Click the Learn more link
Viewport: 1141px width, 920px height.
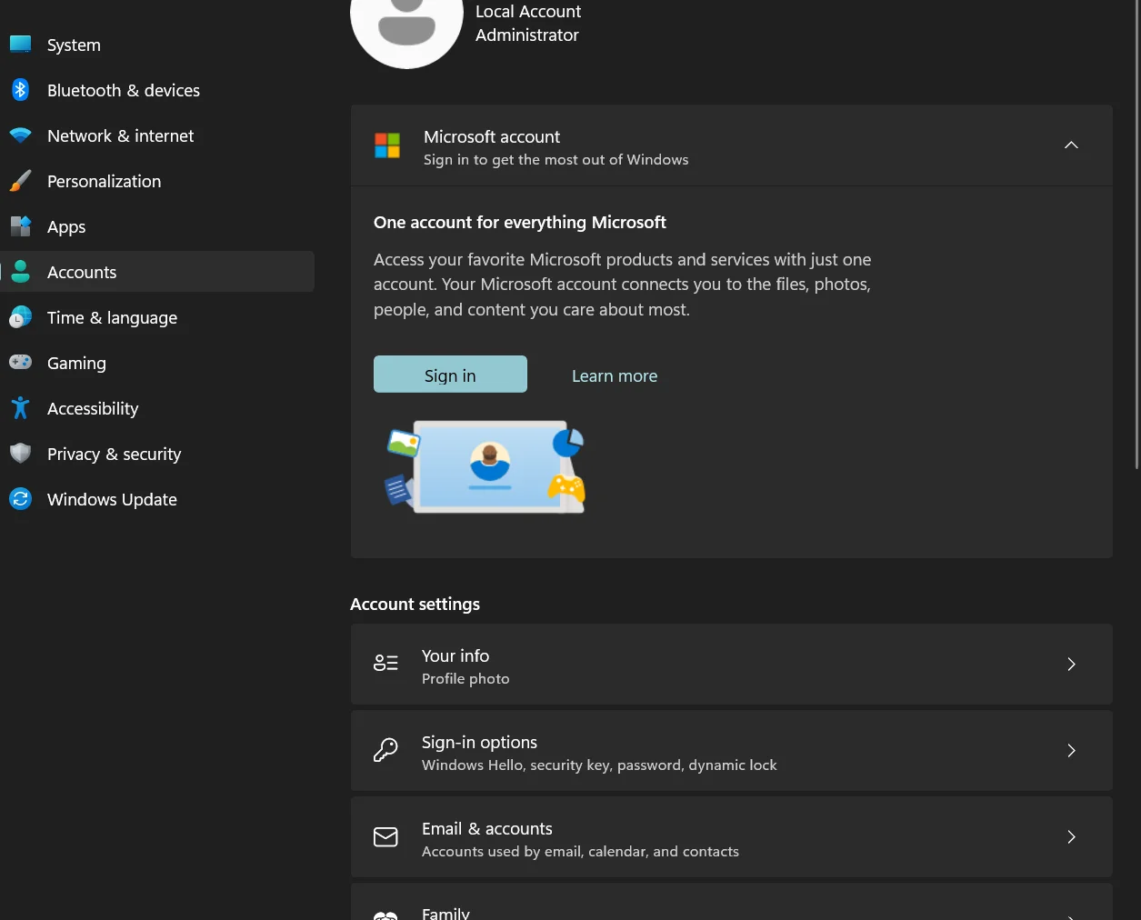point(615,375)
